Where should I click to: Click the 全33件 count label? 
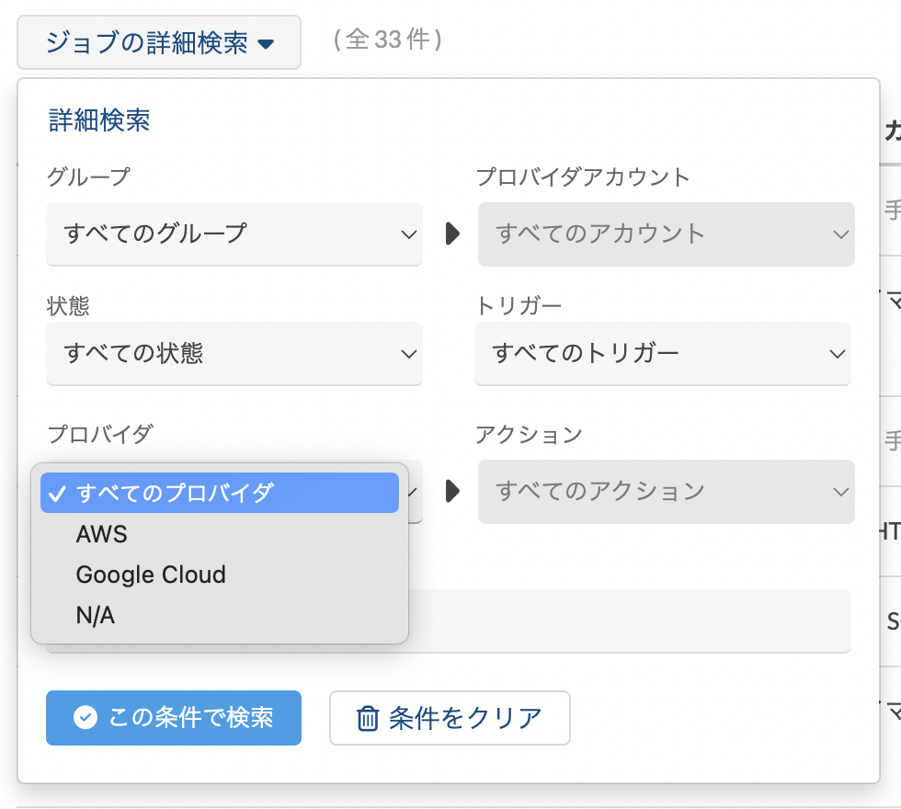[388, 40]
